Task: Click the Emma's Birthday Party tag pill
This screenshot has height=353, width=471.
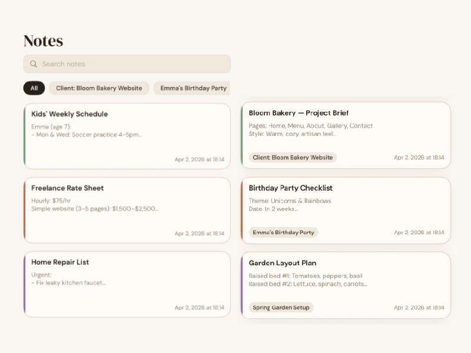Action: pos(283,232)
